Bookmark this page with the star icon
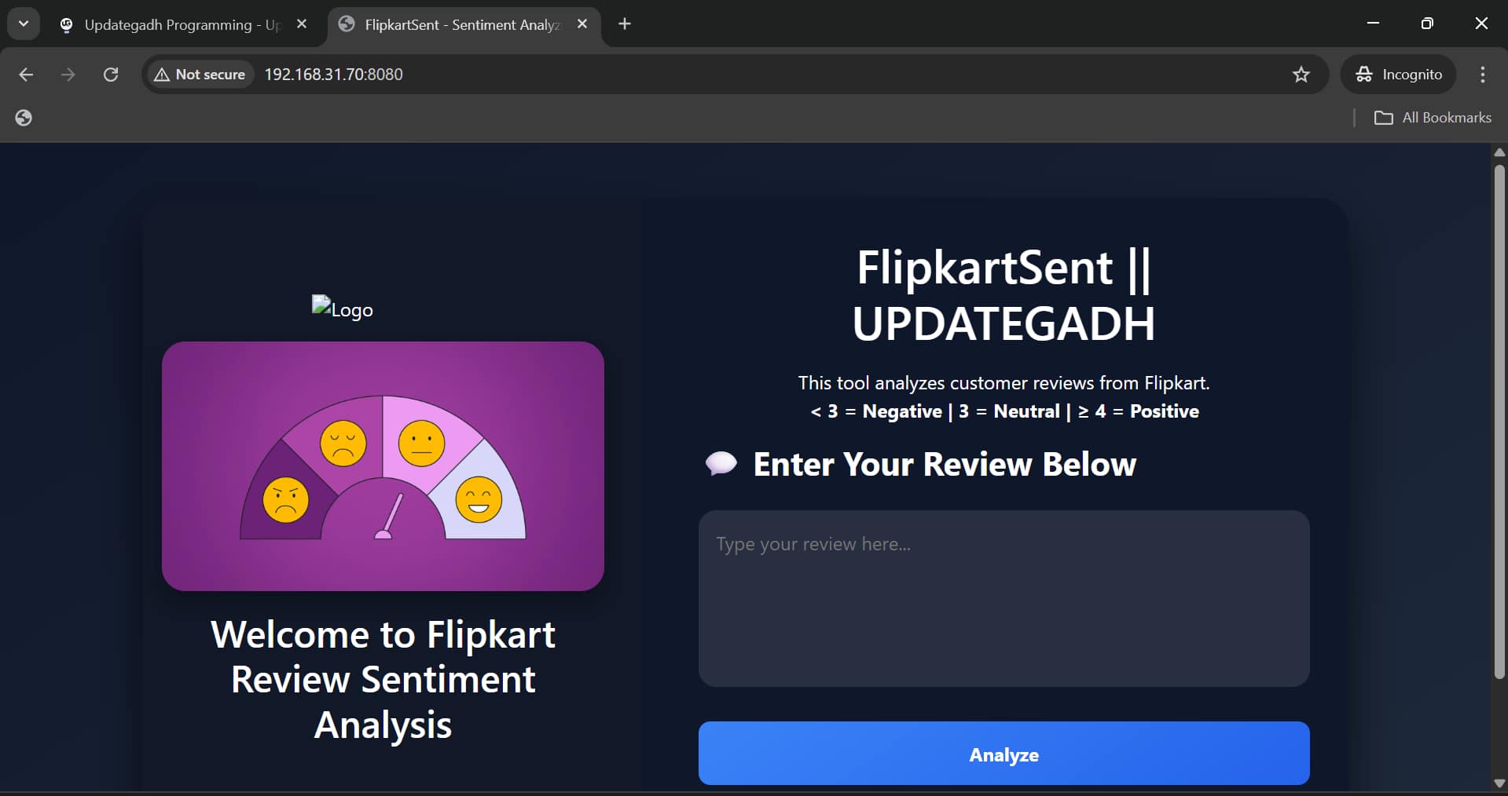 (x=1301, y=75)
